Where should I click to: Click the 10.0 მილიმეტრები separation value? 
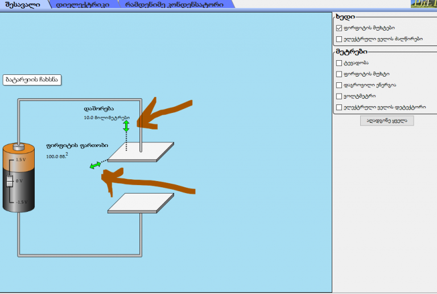[107, 118]
